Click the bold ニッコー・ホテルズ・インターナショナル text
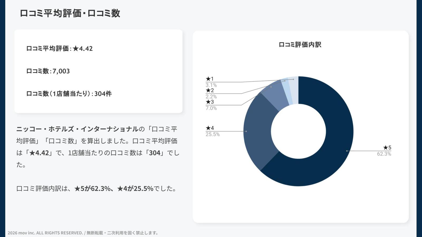Viewport: 422px width, 237px height. [77, 129]
